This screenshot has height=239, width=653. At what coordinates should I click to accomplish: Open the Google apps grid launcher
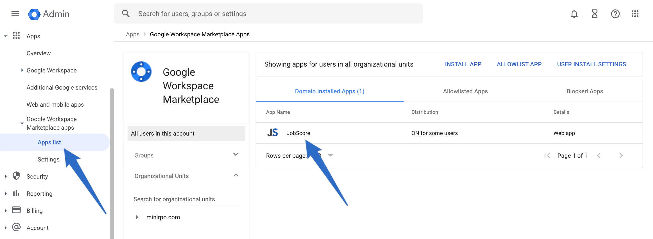pyautogui.click(x=635, y=14)
